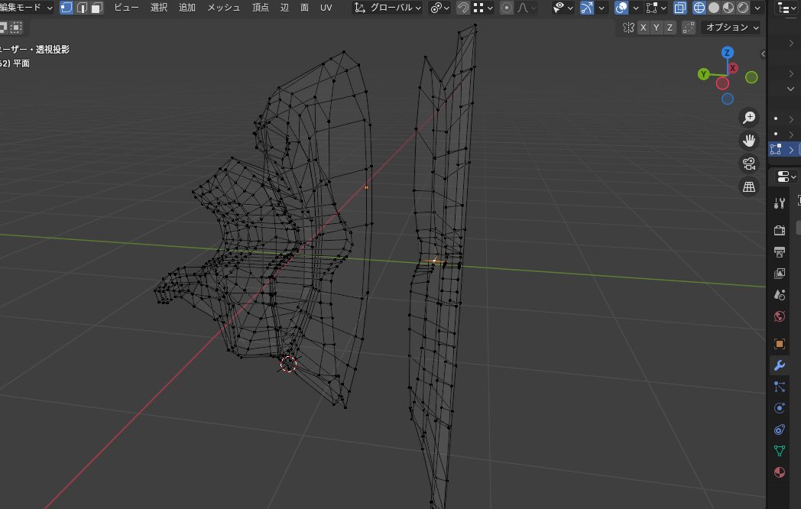Viewport: 801px width, 509px height.
Task: Select material preview shading
Action: 728,8
